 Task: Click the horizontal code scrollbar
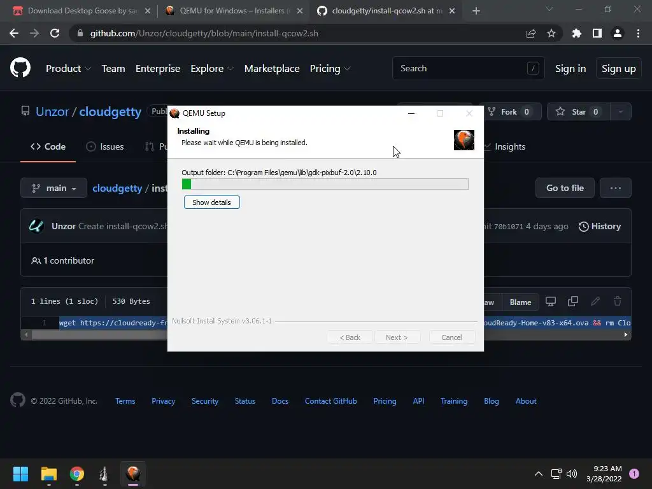click(326, 335)
